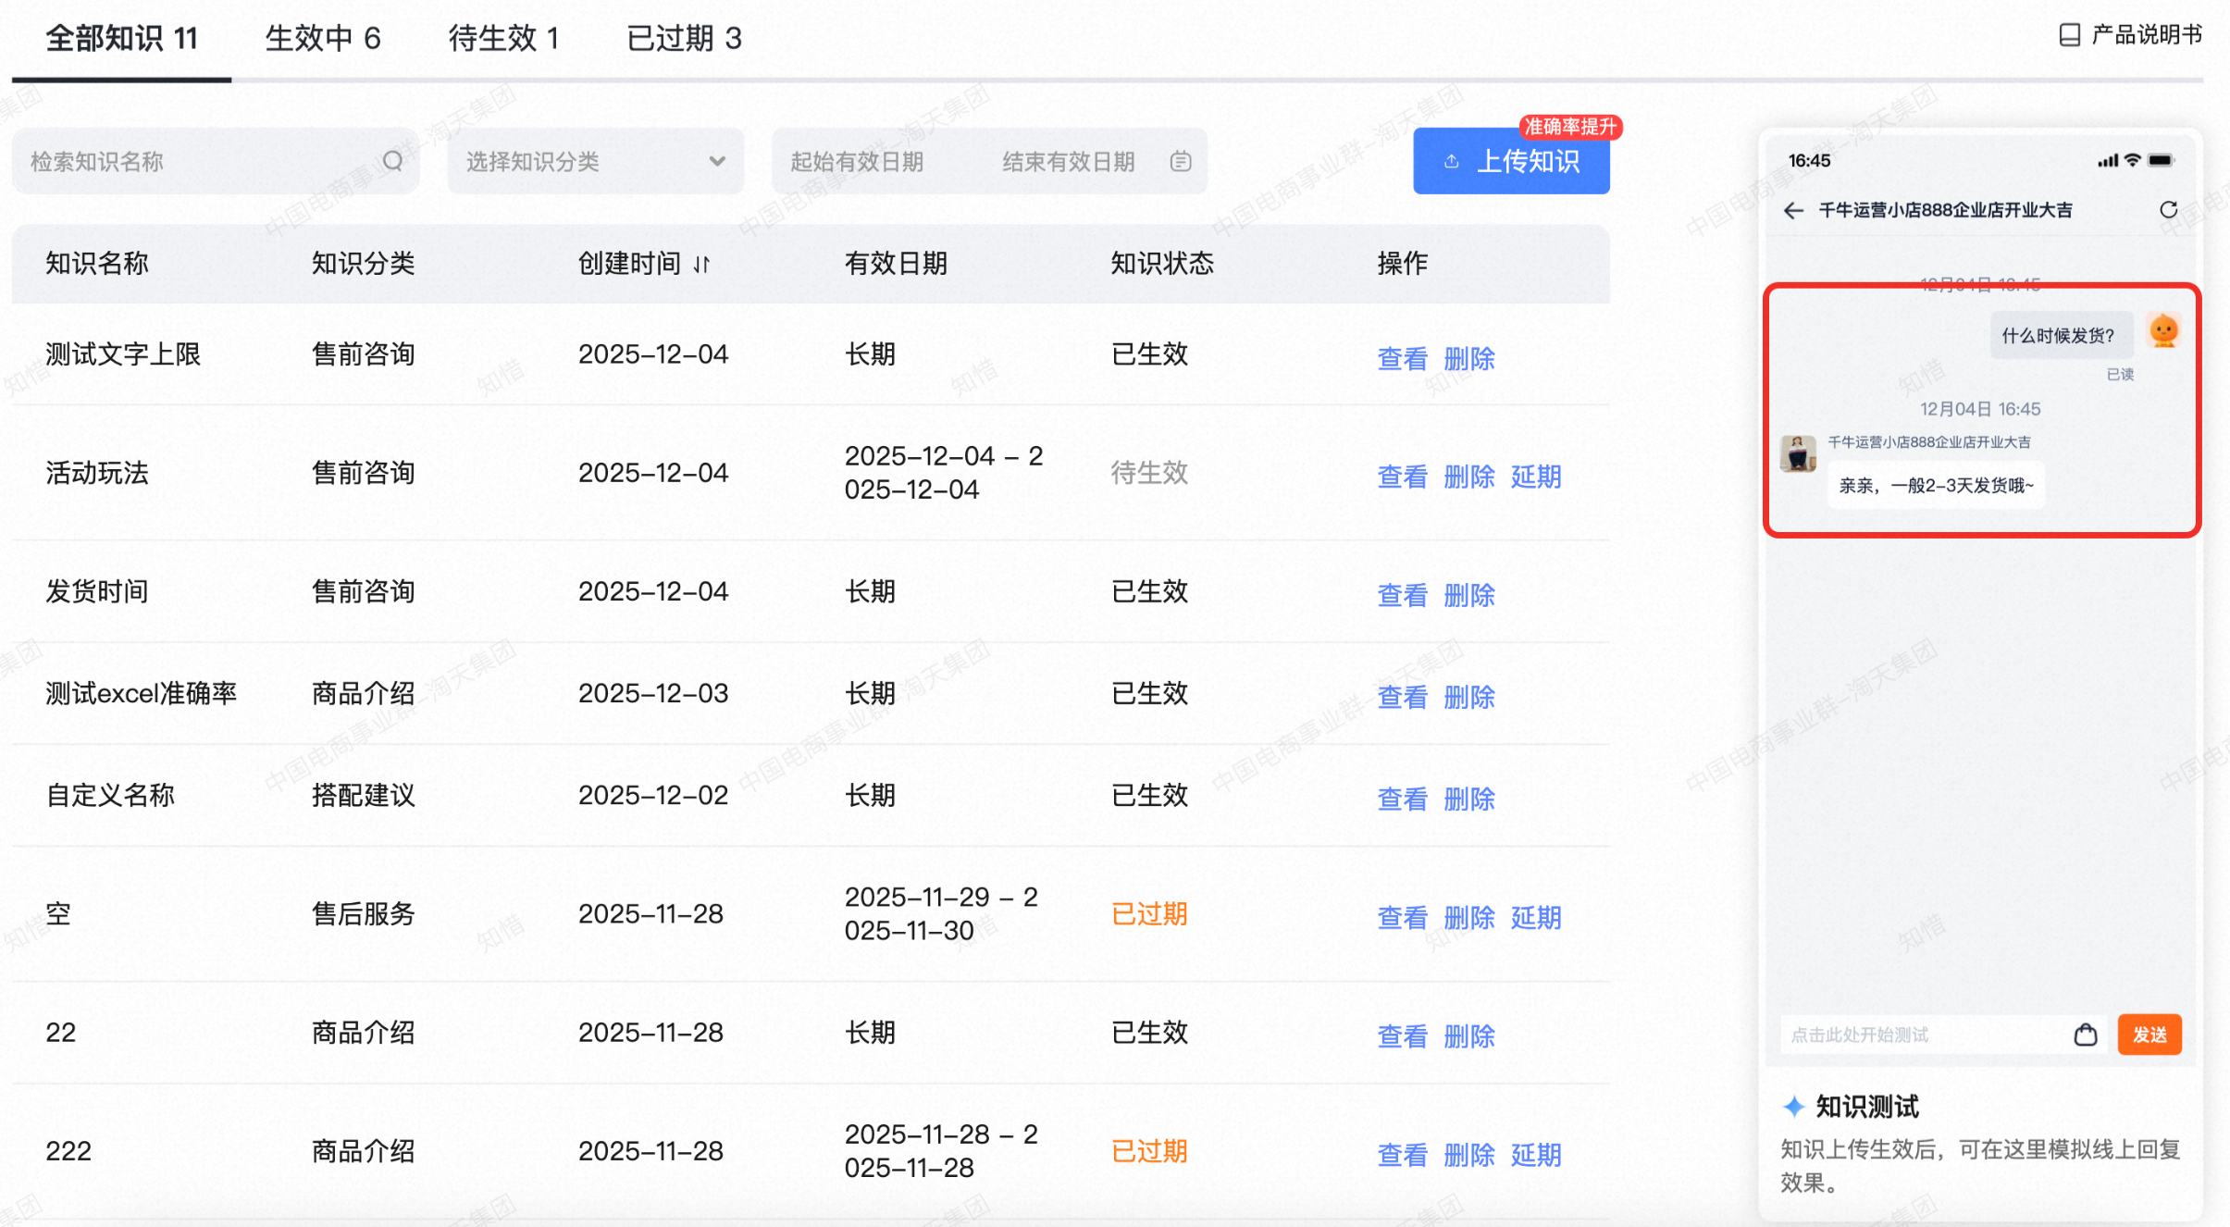Click the 2025-12-02 creation date cell
Screen dimensions: 2230x1227
tap(653, 795)
